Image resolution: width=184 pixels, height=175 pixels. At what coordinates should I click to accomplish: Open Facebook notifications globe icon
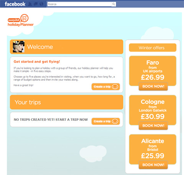pos(41,4)
